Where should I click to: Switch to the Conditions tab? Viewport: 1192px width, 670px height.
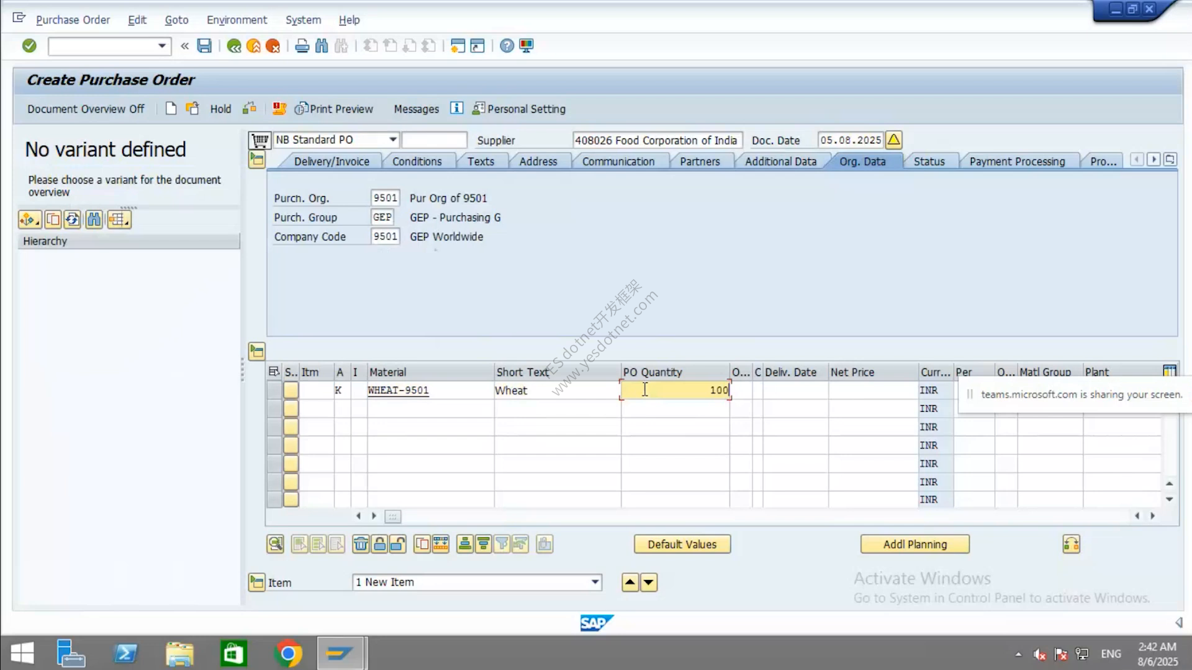417,161
